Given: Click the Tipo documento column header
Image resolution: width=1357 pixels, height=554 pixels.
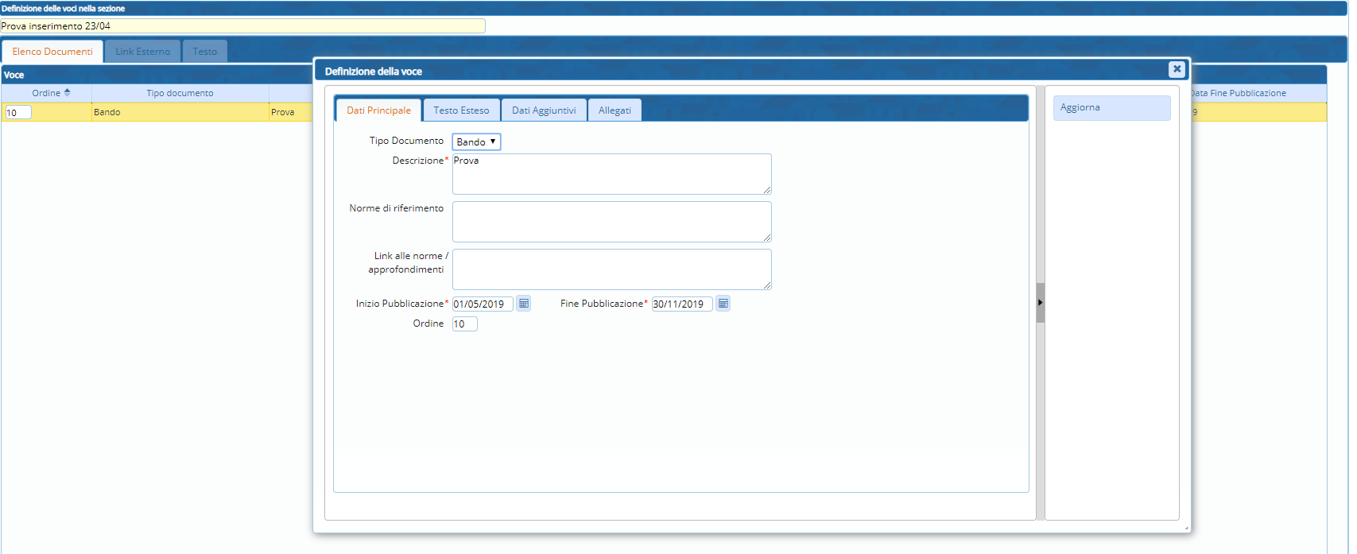Looking at the screenshot, I should pyautogui.click(x=180, y=93).
